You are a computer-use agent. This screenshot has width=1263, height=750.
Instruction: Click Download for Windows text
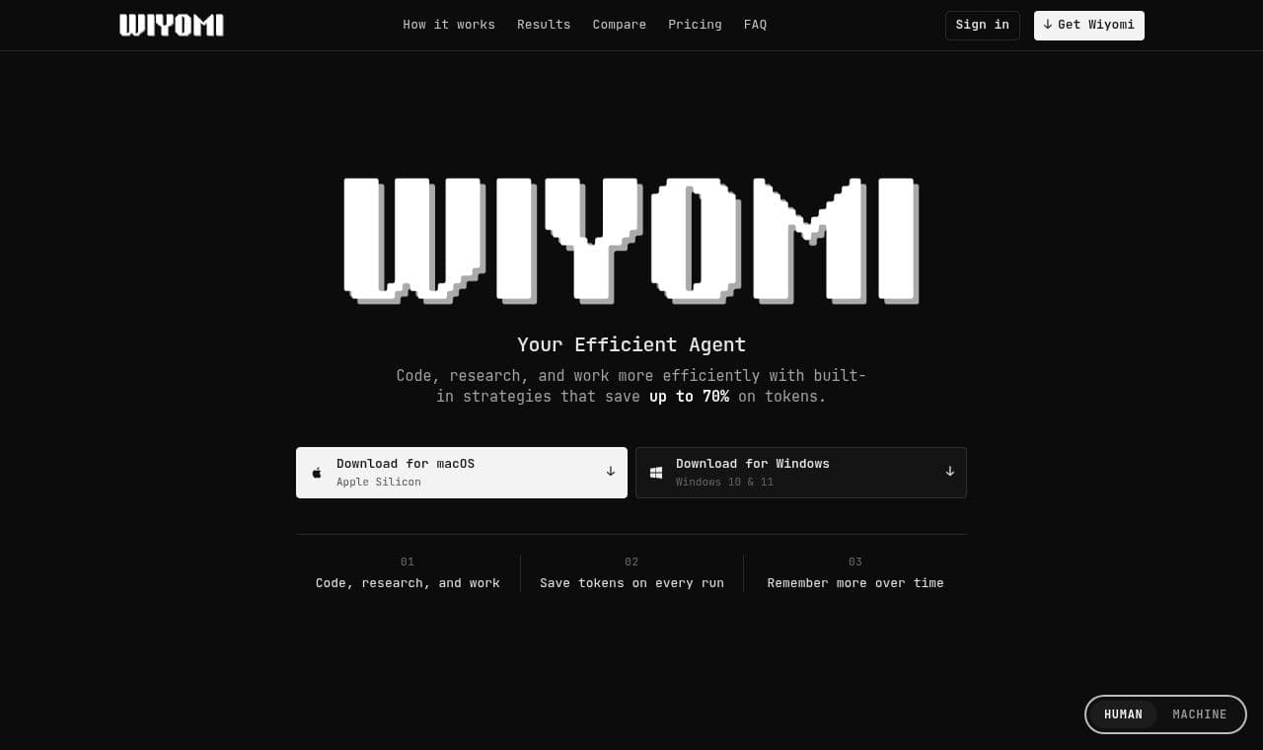tap(753, 464)
